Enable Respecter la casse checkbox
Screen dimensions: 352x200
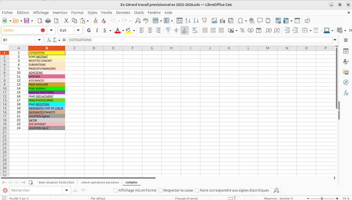[x=160, y=190]
